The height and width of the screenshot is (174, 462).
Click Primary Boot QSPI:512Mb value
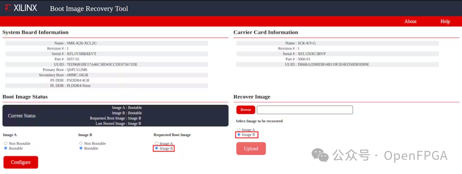tap(77, 70)
